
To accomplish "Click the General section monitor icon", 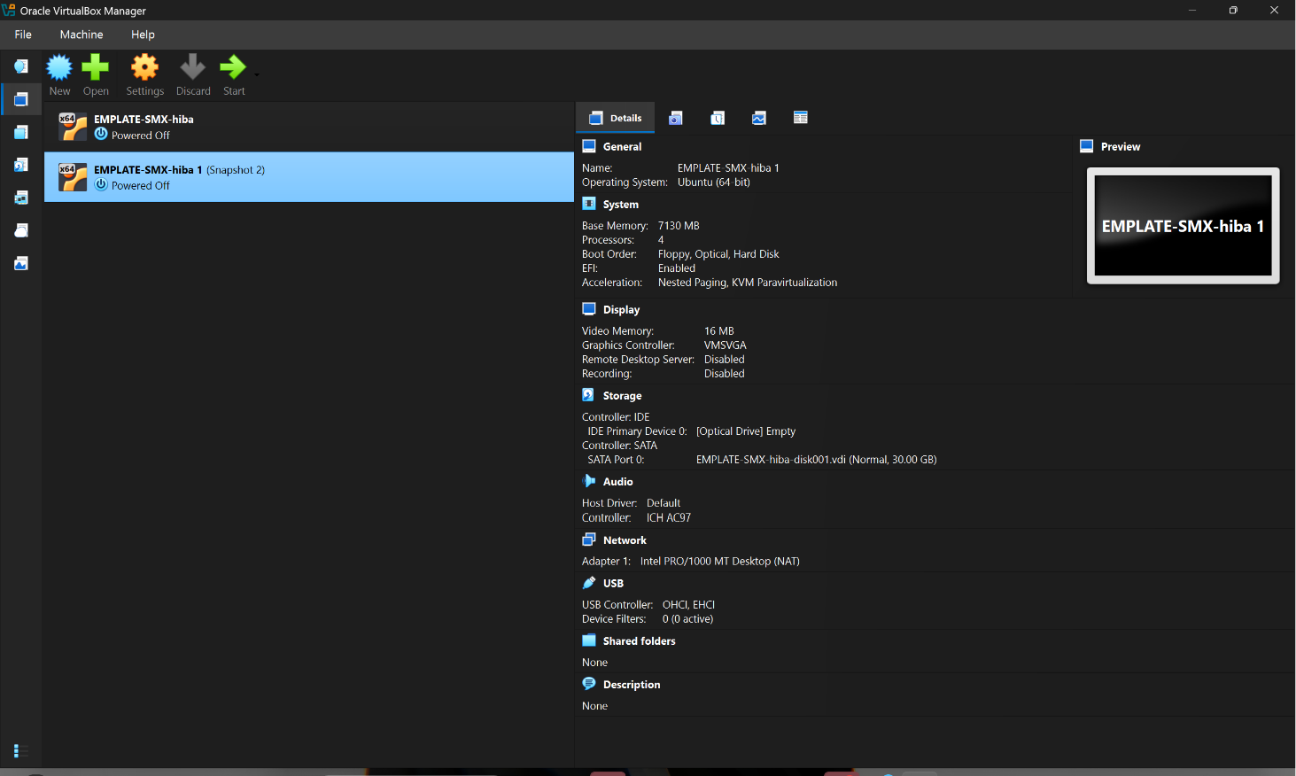I will click(589, 146).
